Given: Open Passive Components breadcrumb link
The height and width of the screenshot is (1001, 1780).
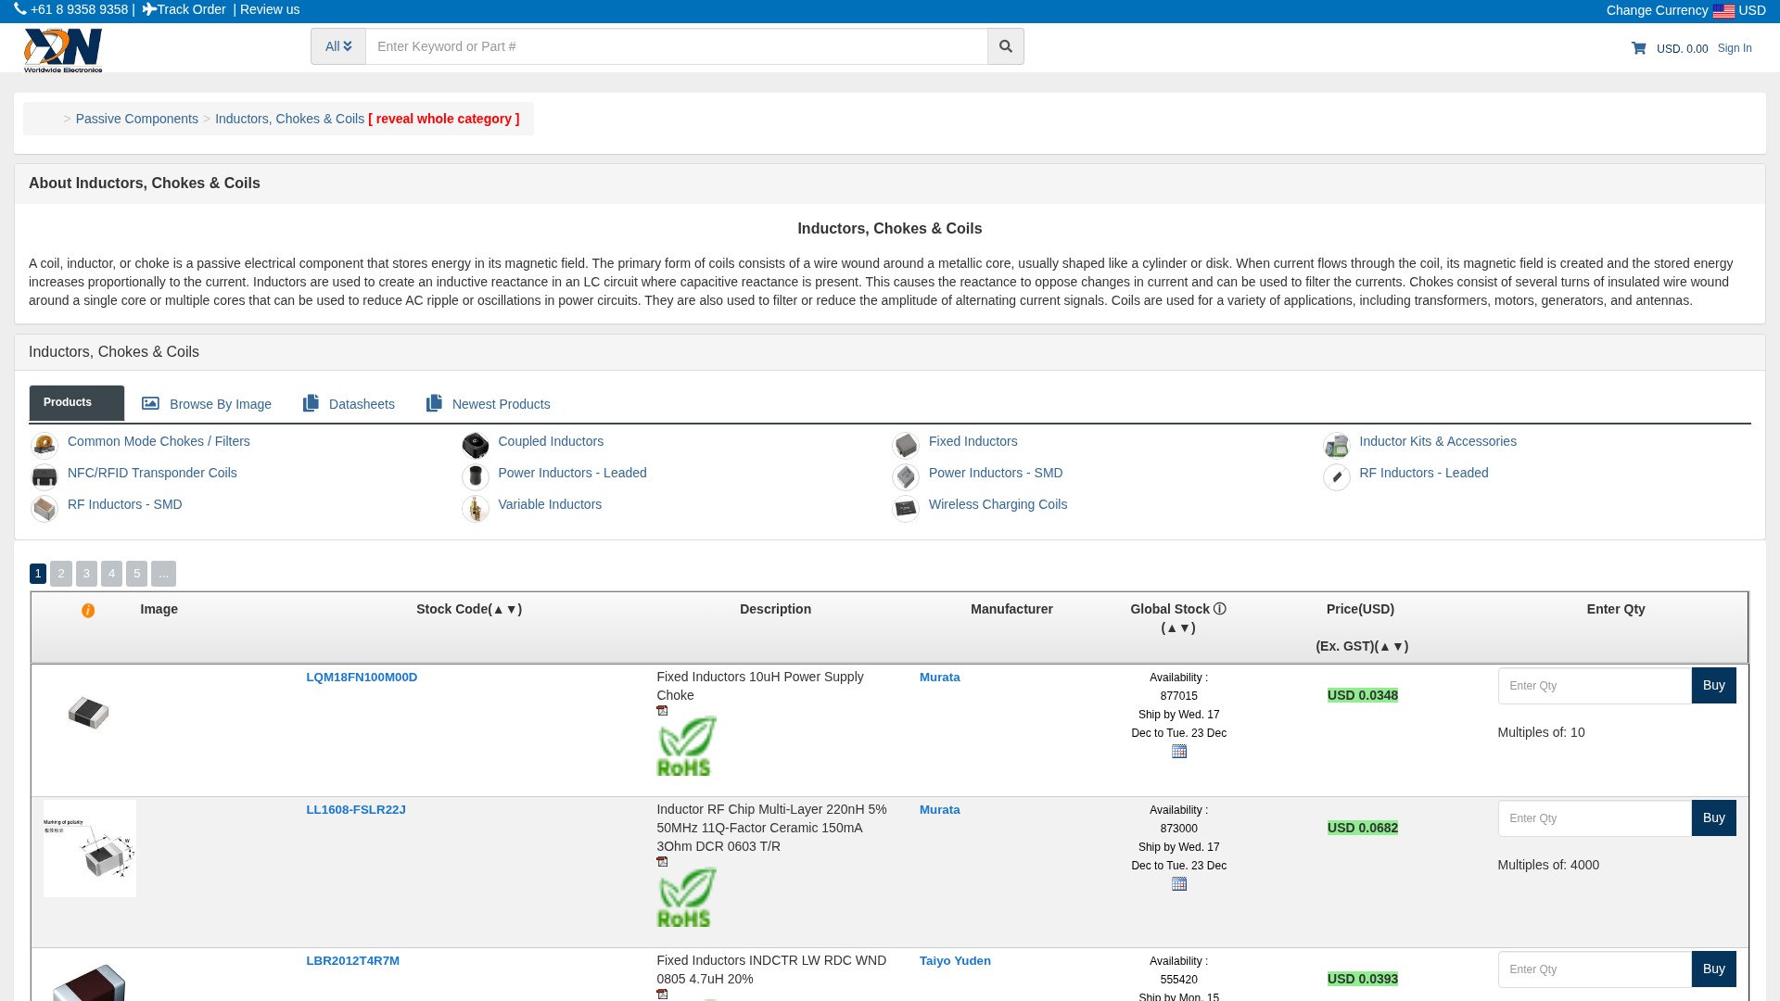Looking at the screenshot, I should pos(137,119).
